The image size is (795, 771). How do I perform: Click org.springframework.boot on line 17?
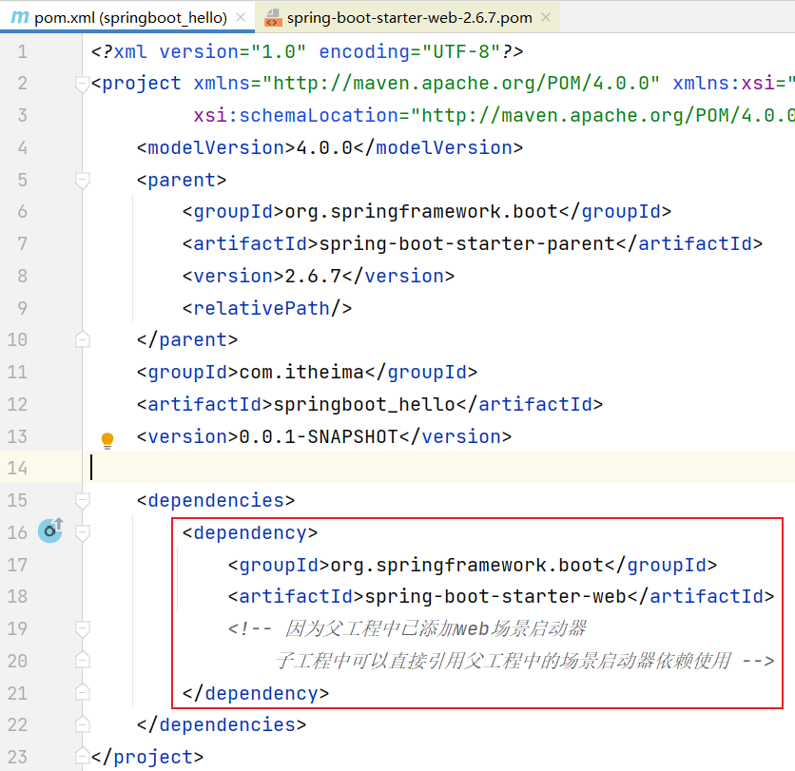[x=467, y=566]
